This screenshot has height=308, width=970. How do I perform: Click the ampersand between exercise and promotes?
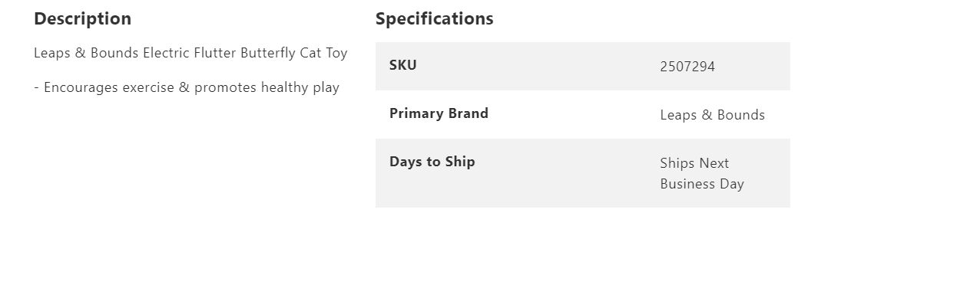[184, 87]
